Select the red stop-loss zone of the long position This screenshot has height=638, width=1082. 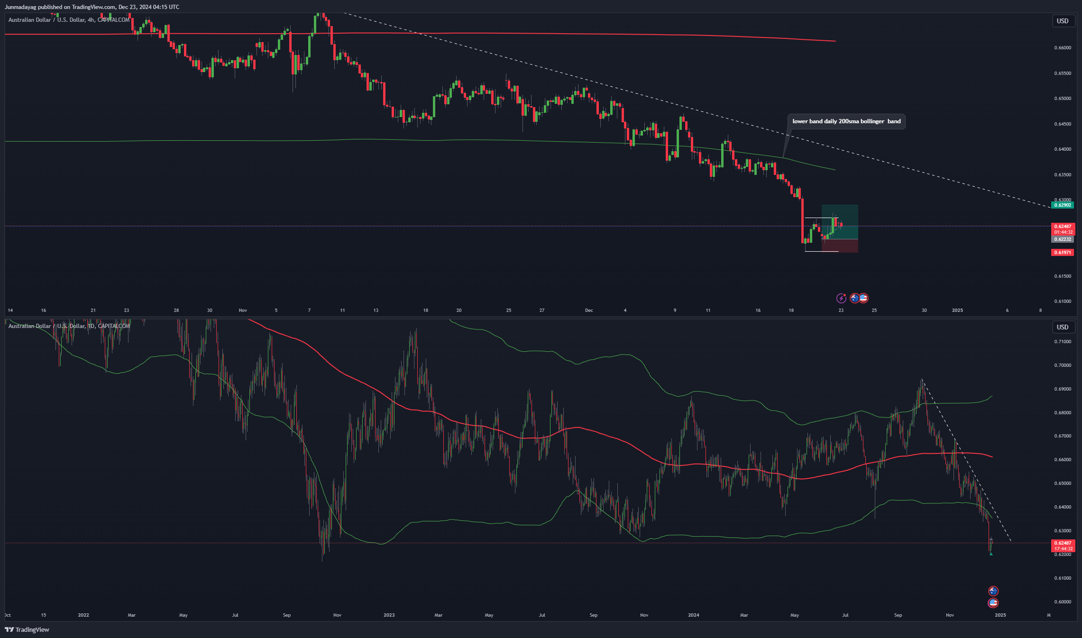840,246
